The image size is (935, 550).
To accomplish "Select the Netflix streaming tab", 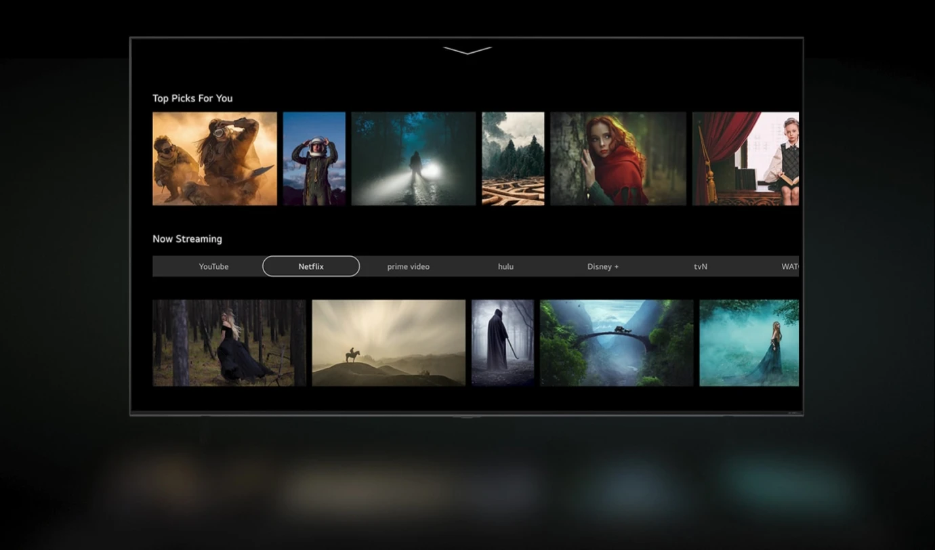I will [x=311, y=266].
